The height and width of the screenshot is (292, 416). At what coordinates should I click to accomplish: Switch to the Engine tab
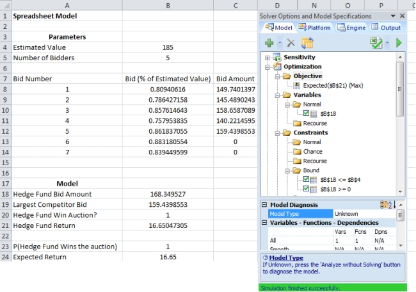point(351,28)
